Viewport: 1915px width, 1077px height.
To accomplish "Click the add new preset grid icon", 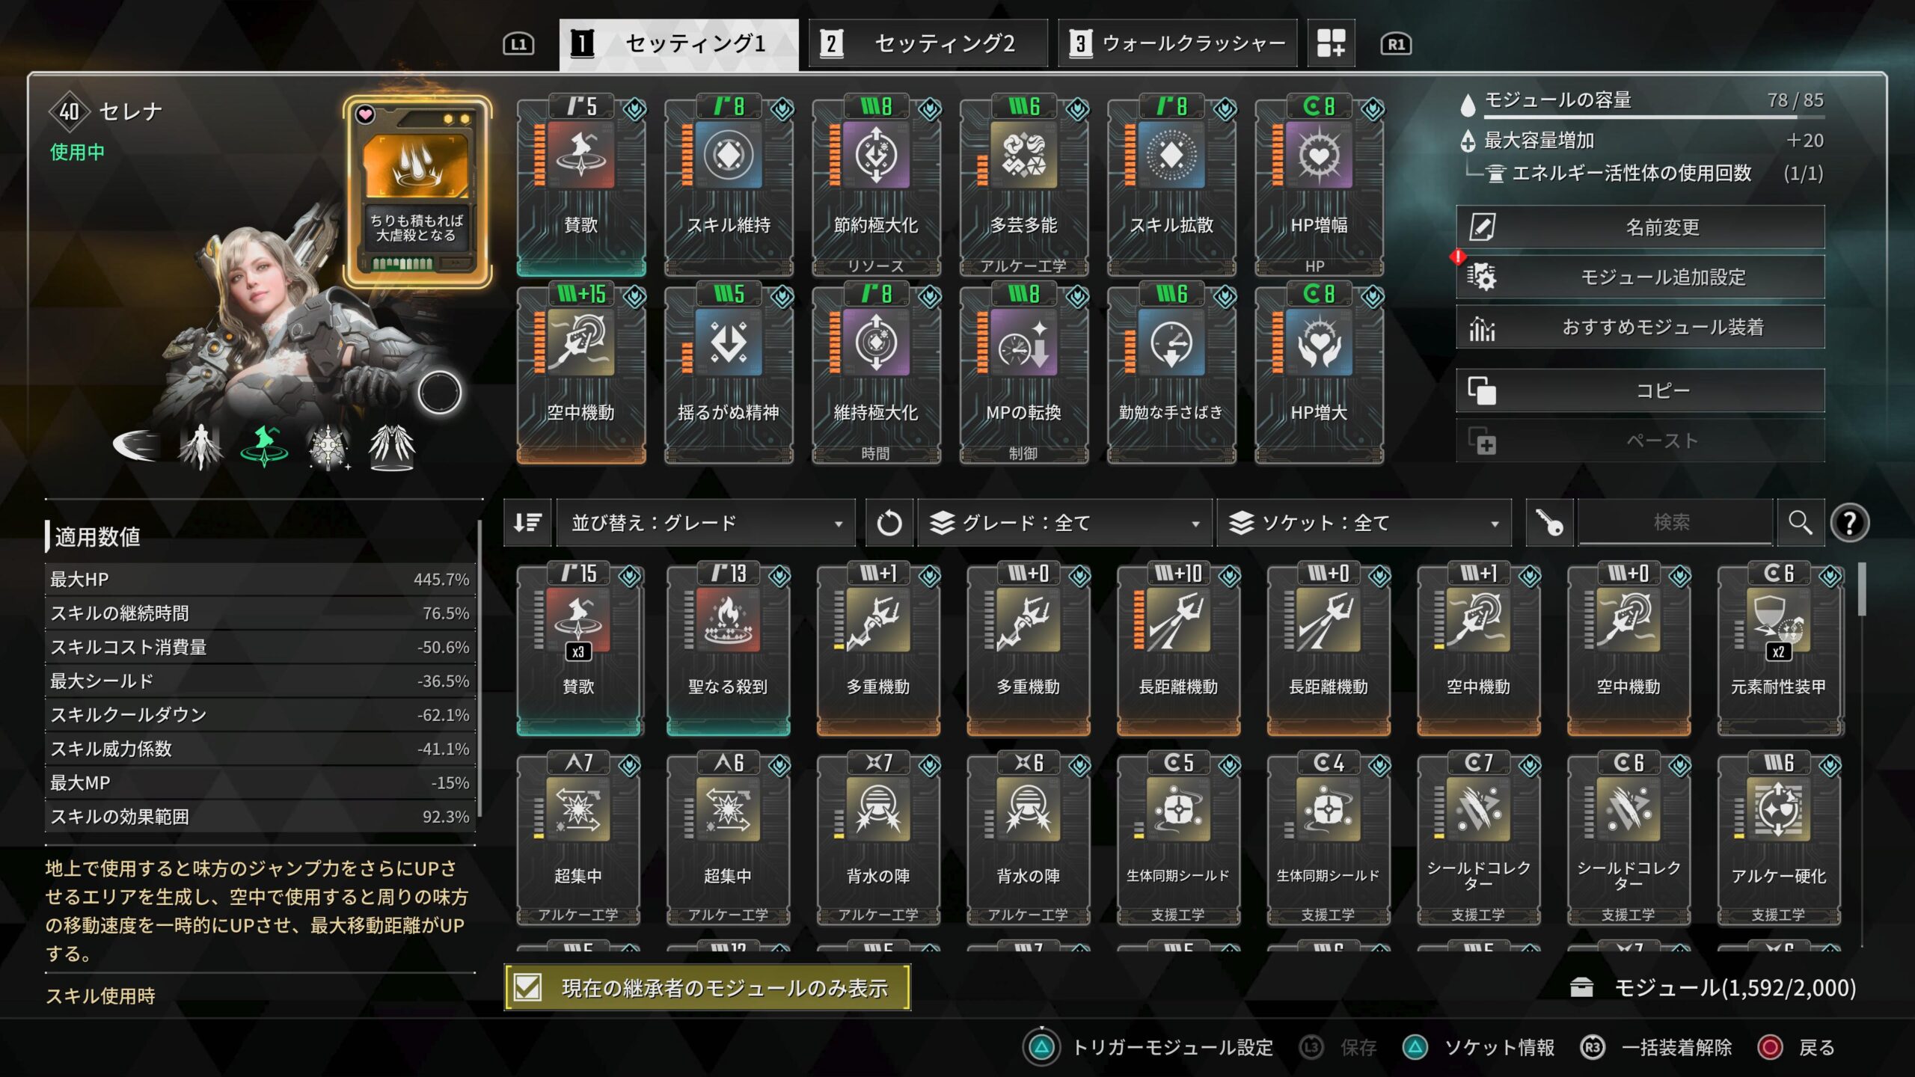I will point(1331,43).
